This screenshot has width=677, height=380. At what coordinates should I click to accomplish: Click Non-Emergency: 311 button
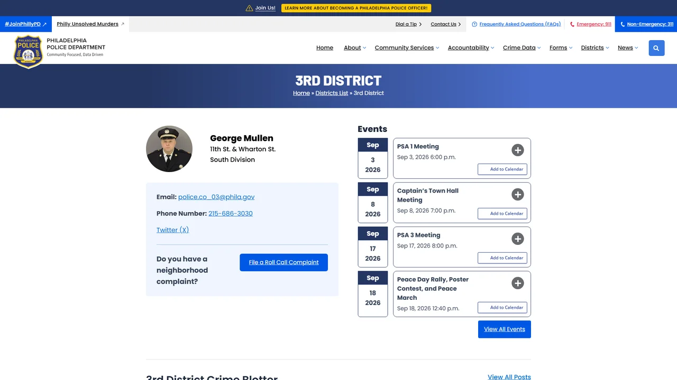[646, 24]
